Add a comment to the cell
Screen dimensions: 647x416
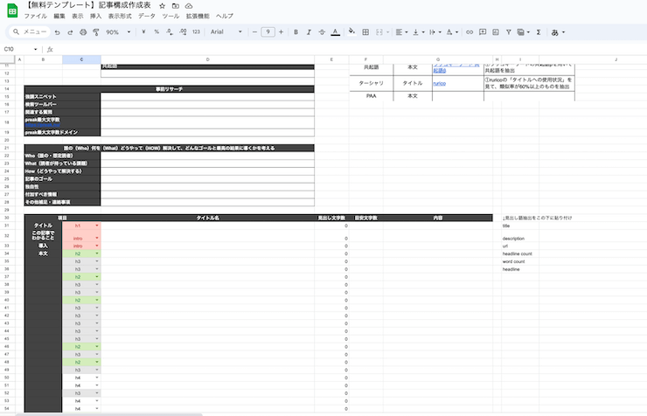pyautogui.click(x=483, y=32)
